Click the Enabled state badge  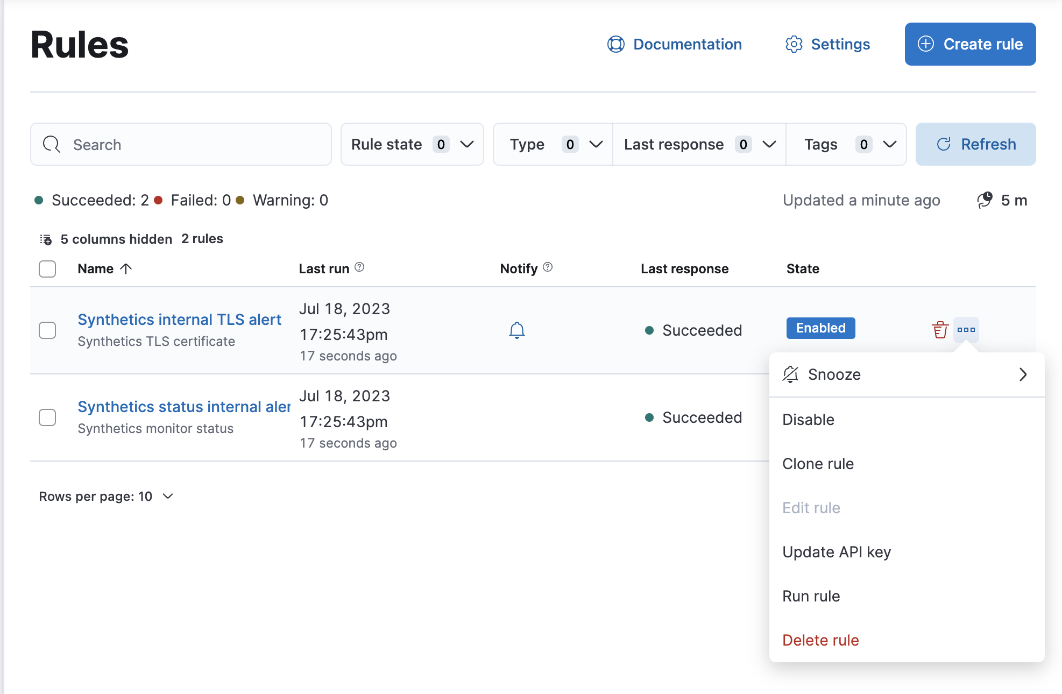coord(820,328)
